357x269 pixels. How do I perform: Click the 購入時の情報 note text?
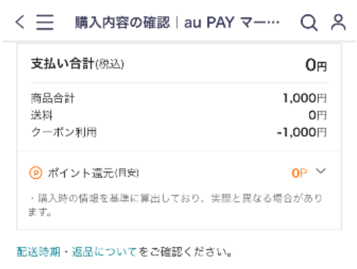(x=176, y=205)
